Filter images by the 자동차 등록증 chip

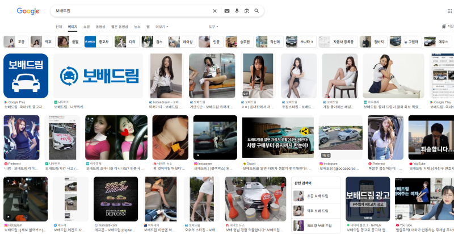pos(338,41)
